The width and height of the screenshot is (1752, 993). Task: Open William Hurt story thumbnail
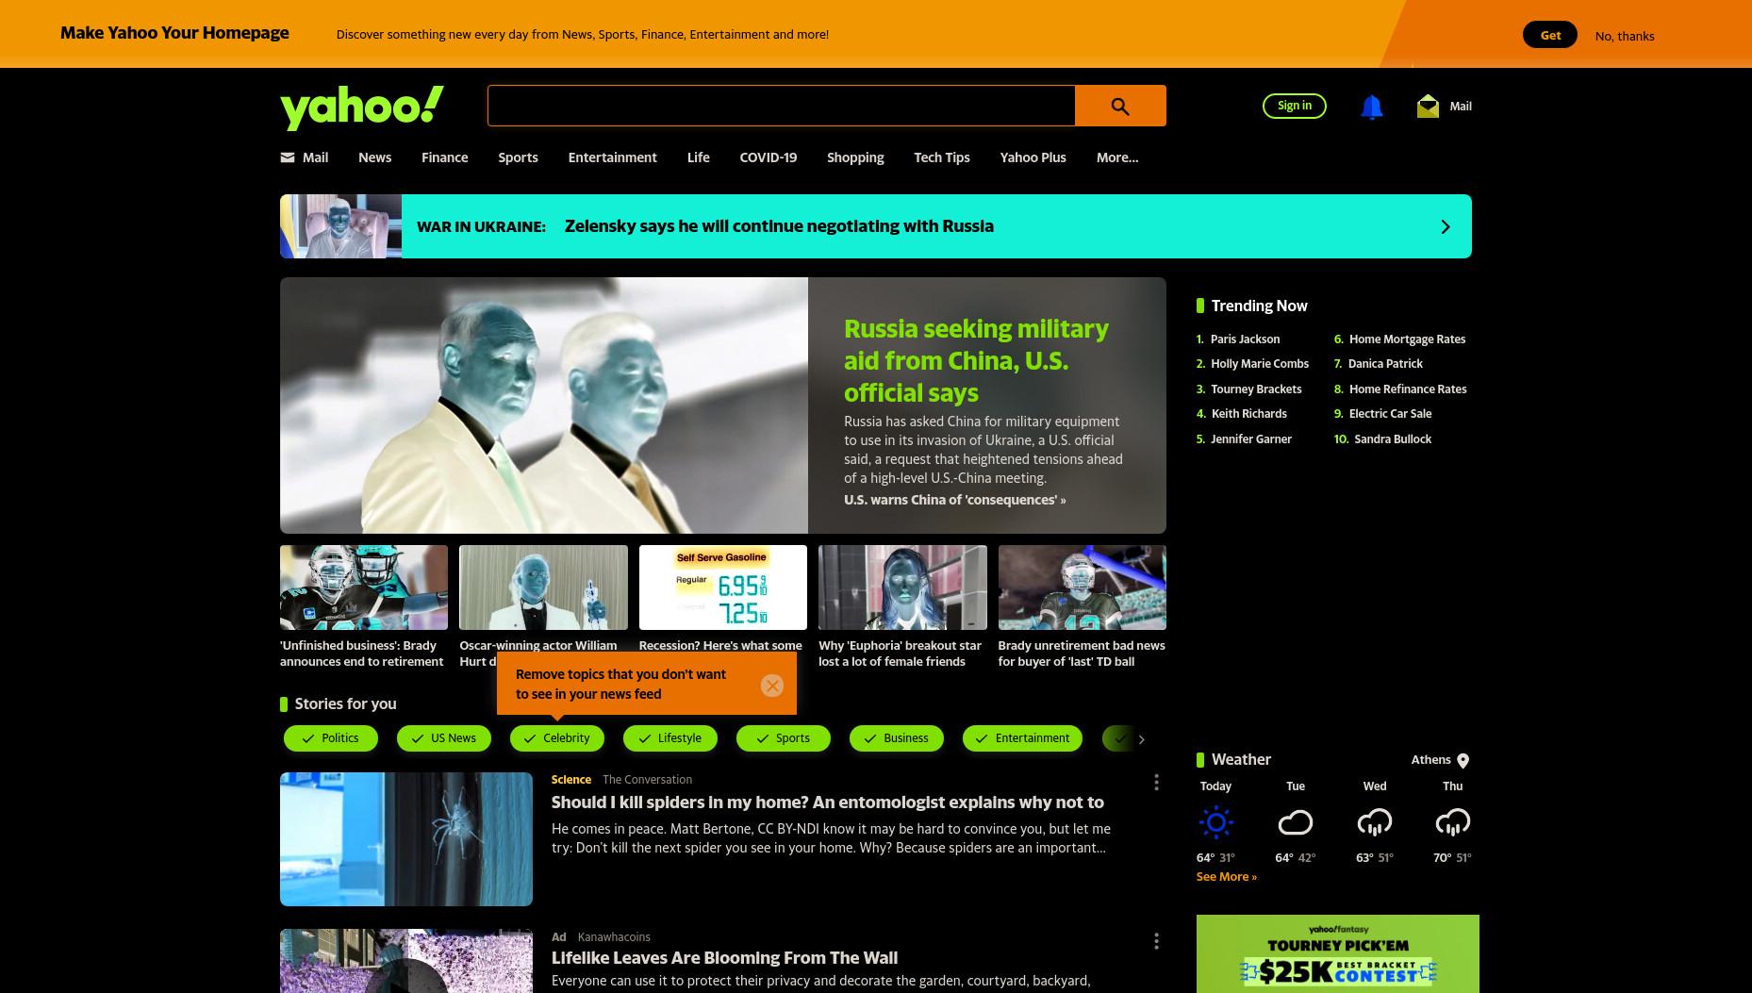click(543, 588)
